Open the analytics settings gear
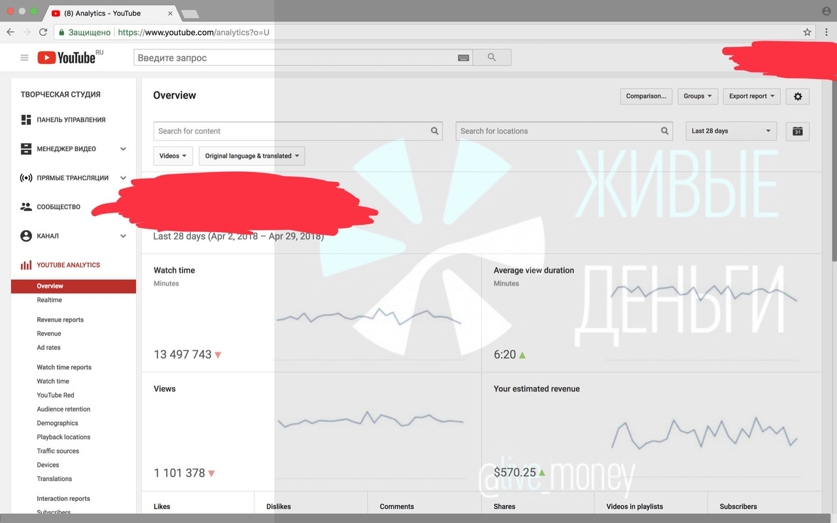This screenshot has height=523, width=837. [x=798, y=96]
